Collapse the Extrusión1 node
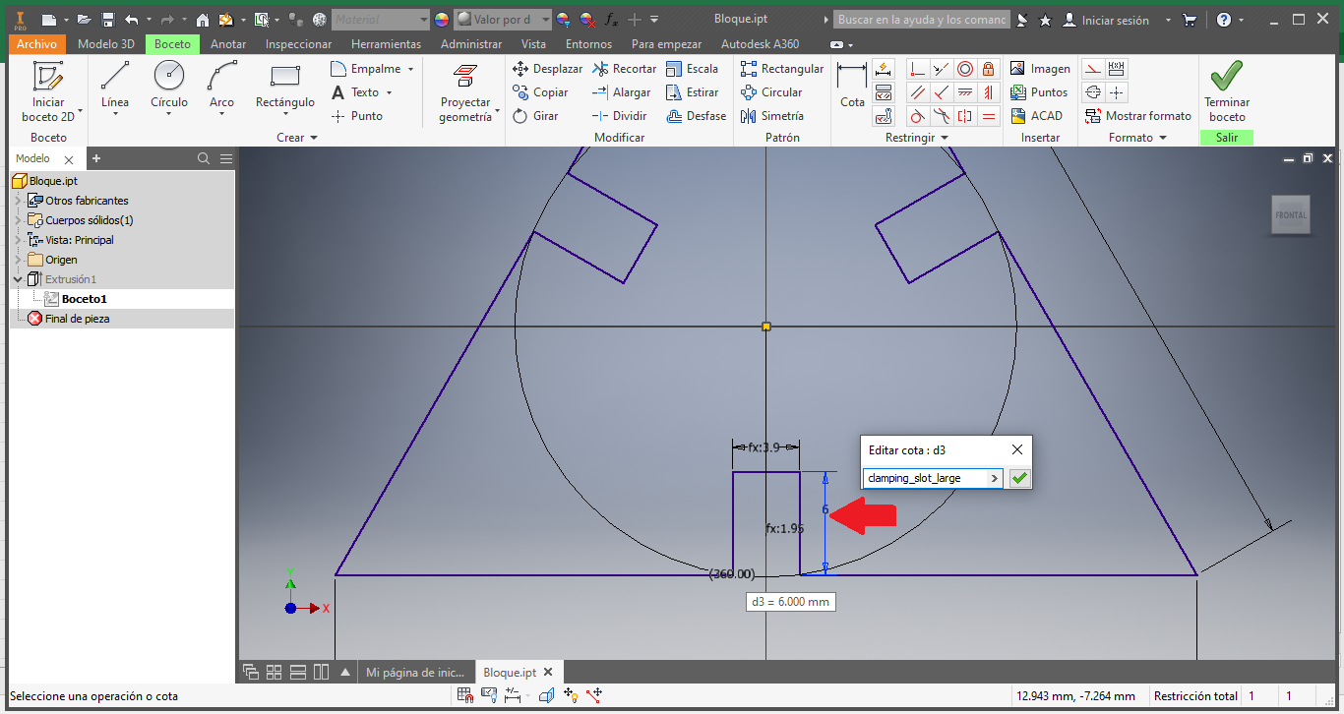This screenshot has height=714, width=1344. click(x=18, y=279)
